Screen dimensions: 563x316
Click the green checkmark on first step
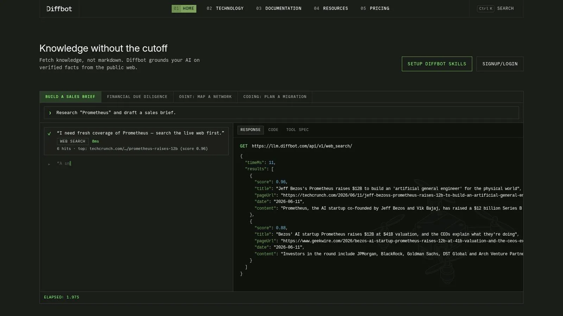tap(49, 133)
